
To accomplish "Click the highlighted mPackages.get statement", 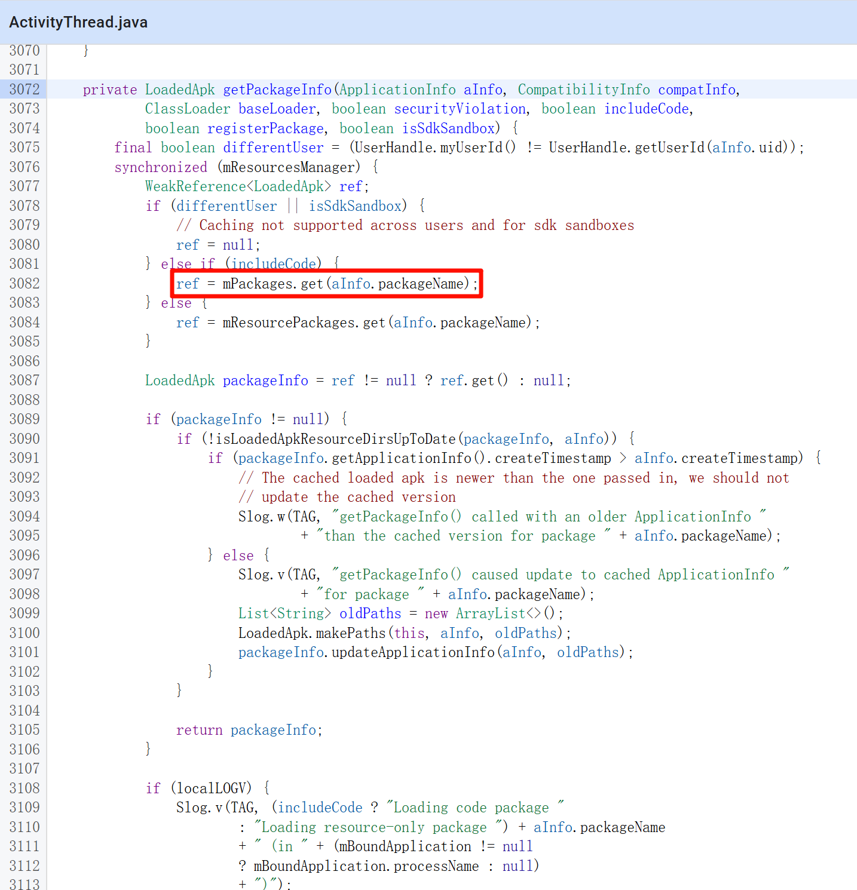I will click(326, 284).
